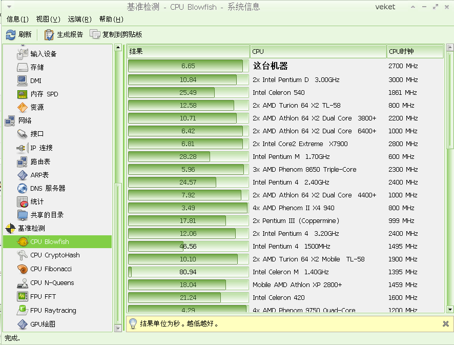Select the 内存 SPD memory chip icon
This screenshot has height=345, width=454.
pyautogui.click(x=23, y=94)
